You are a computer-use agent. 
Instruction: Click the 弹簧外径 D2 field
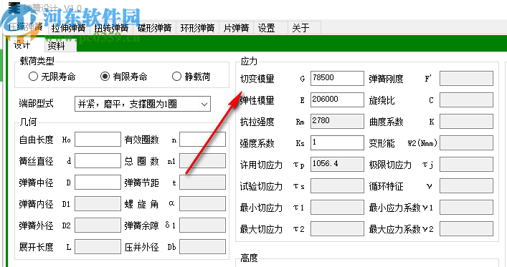click(x=98, y=225)
